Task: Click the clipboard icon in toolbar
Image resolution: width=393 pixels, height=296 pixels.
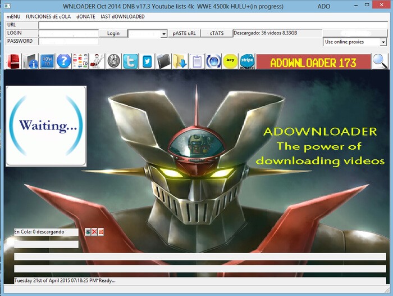Action: (x=196, y=61)
